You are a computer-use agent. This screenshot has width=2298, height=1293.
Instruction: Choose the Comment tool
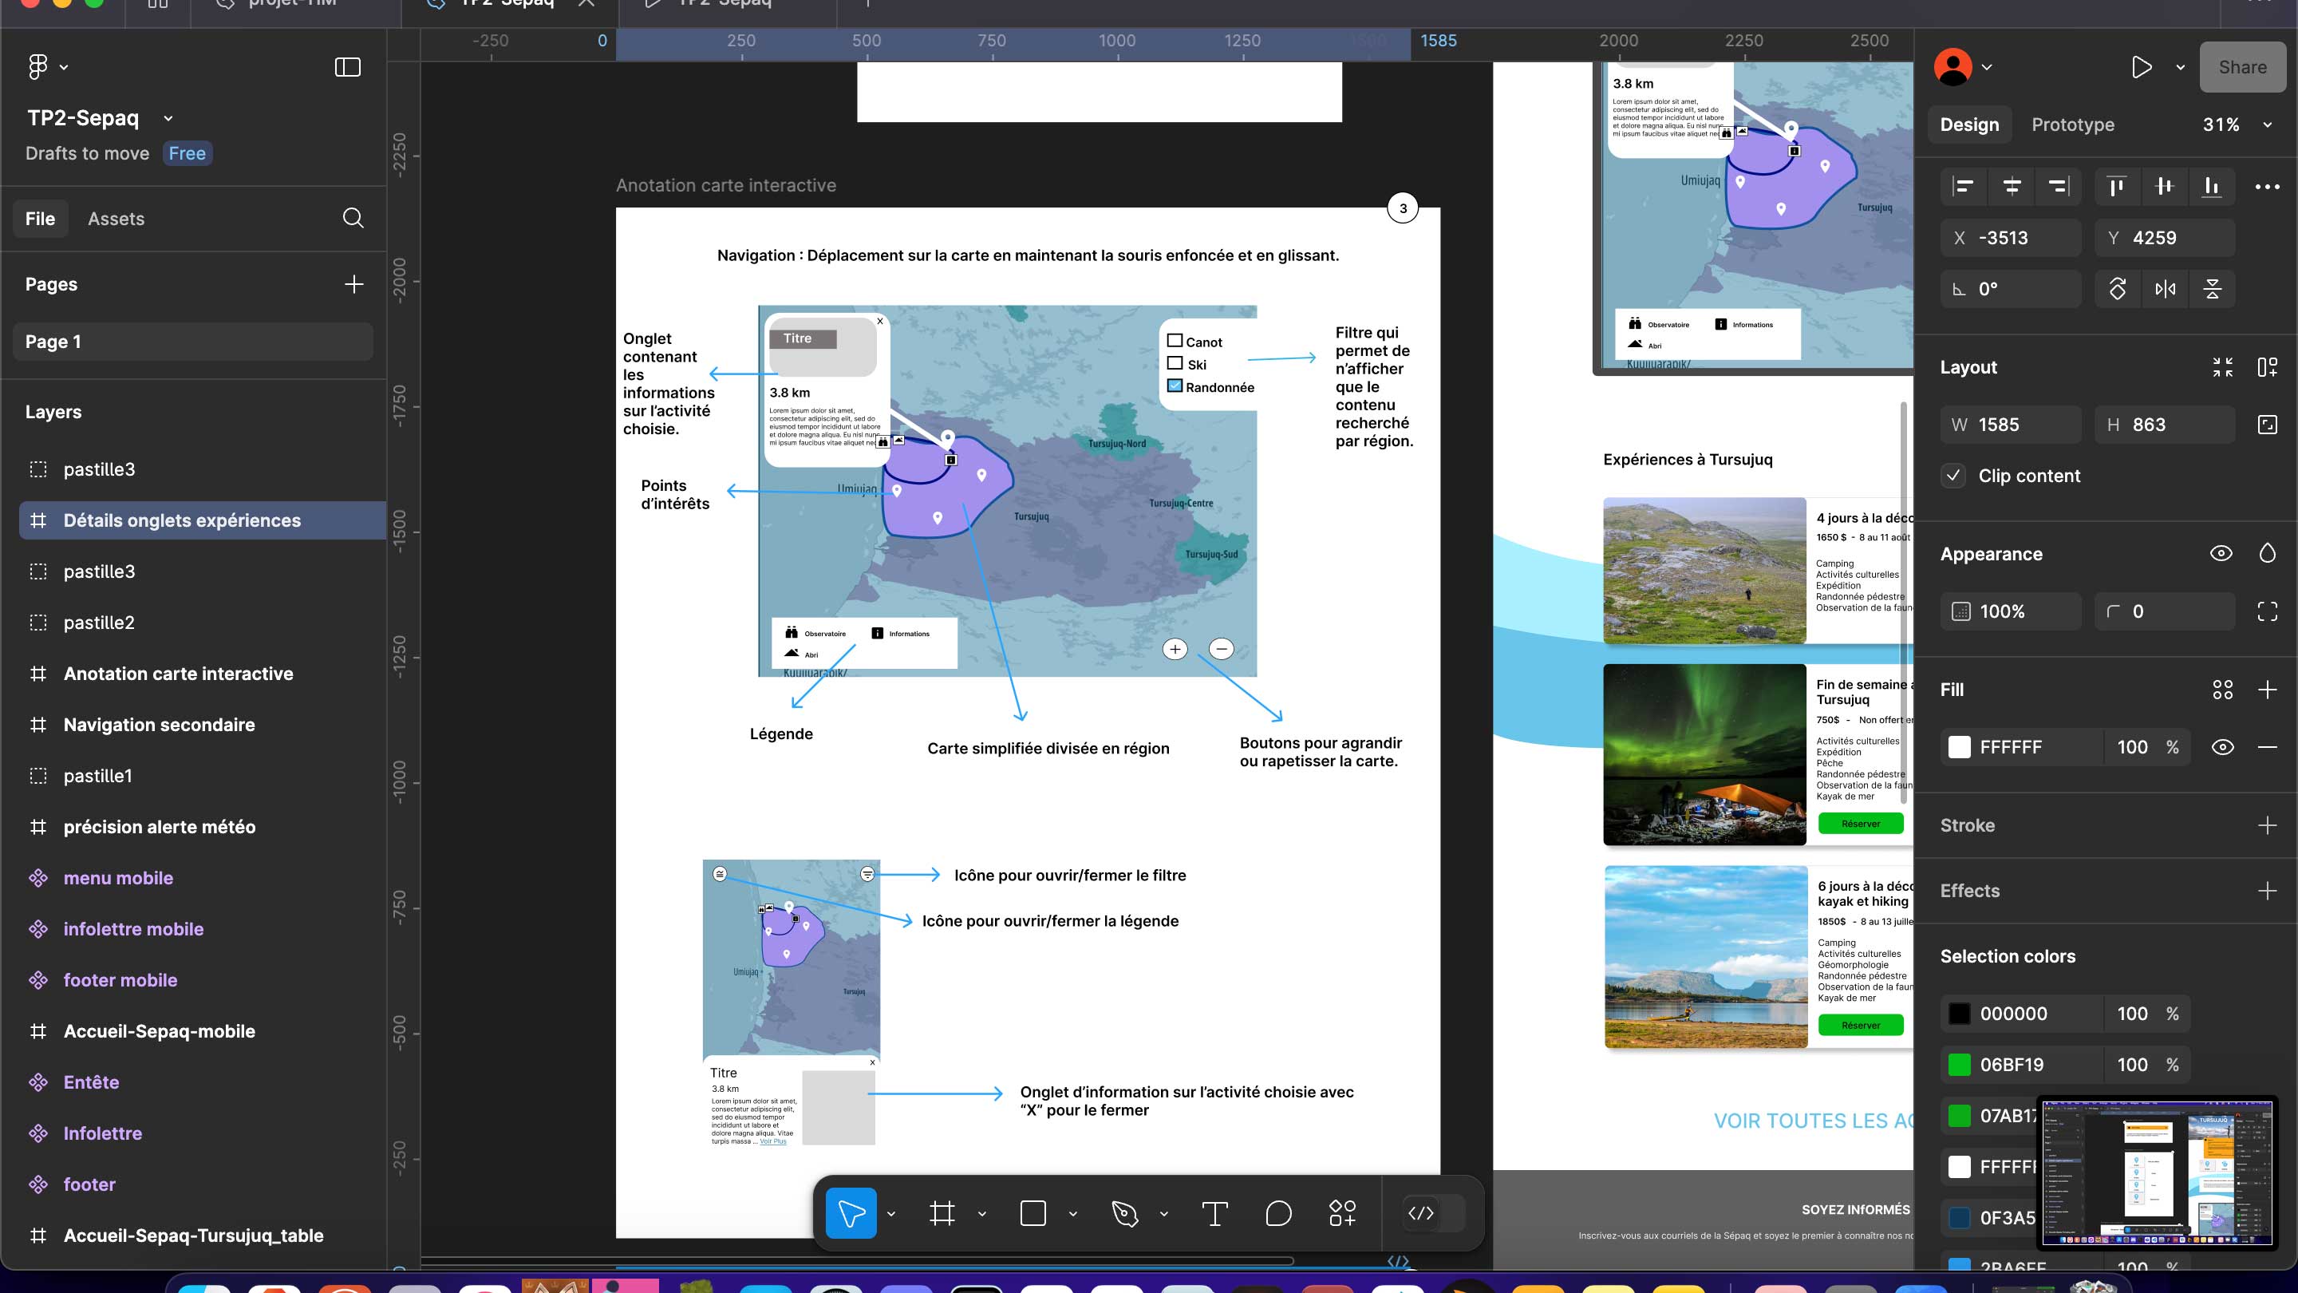pyautogui.click(x=1278, y=1213)
